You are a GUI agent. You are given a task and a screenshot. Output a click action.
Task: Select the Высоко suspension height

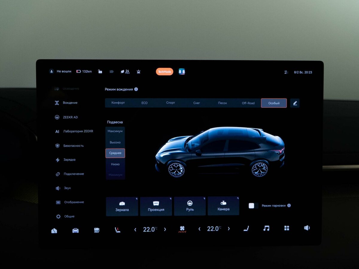click(115, 142)
